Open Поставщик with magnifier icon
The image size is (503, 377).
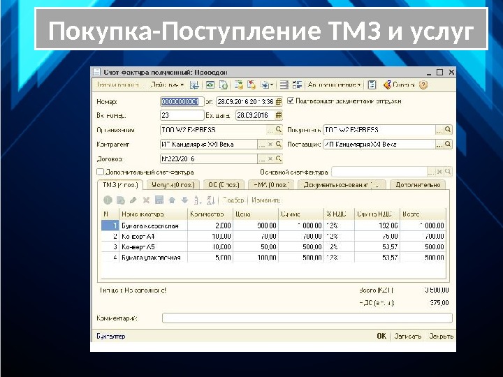pos(448,145)
